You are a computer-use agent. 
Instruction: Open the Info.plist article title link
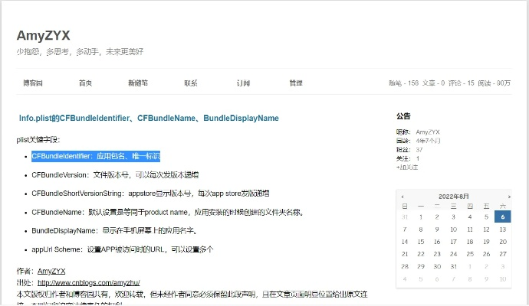point(149,119)
